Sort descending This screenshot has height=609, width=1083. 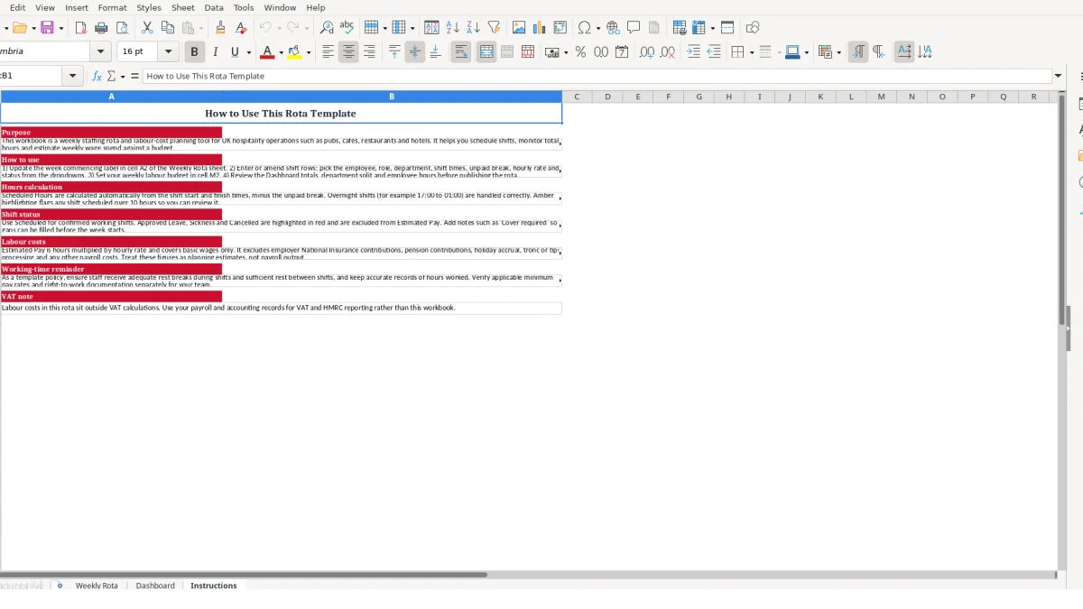pos(473,28)
